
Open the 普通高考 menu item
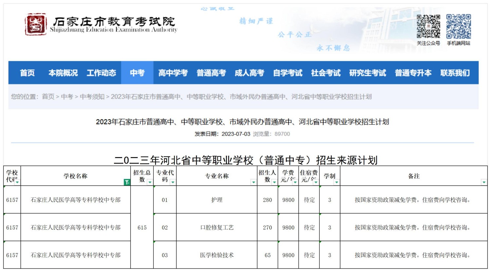point(211,73)
